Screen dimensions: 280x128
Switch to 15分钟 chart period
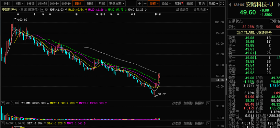click(x=43, y=3)
